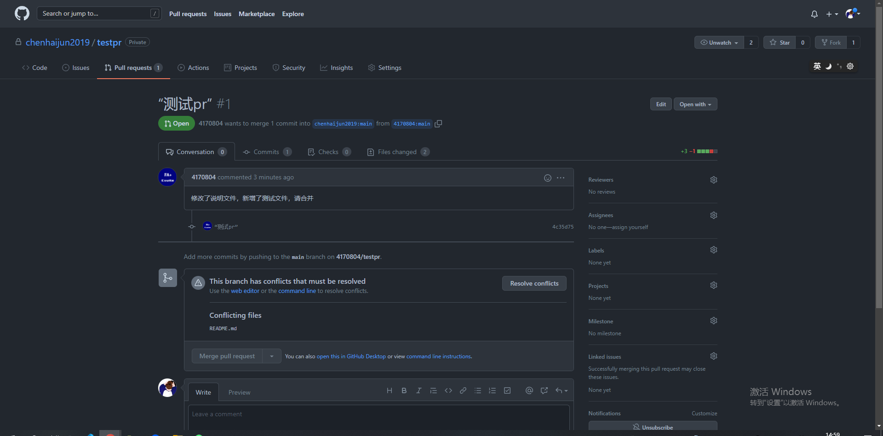
Task: Open the notifications bell
Action: [x=814, y=14]
